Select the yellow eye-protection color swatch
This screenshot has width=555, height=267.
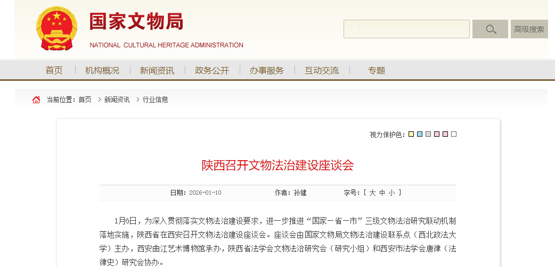point(411,134)
